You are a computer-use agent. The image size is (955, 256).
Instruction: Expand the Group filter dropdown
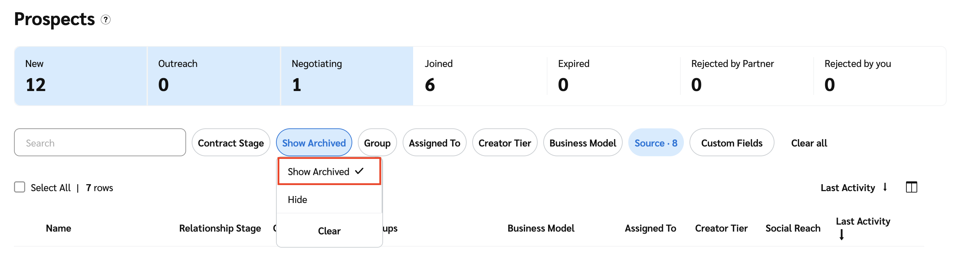pos(377,143)
